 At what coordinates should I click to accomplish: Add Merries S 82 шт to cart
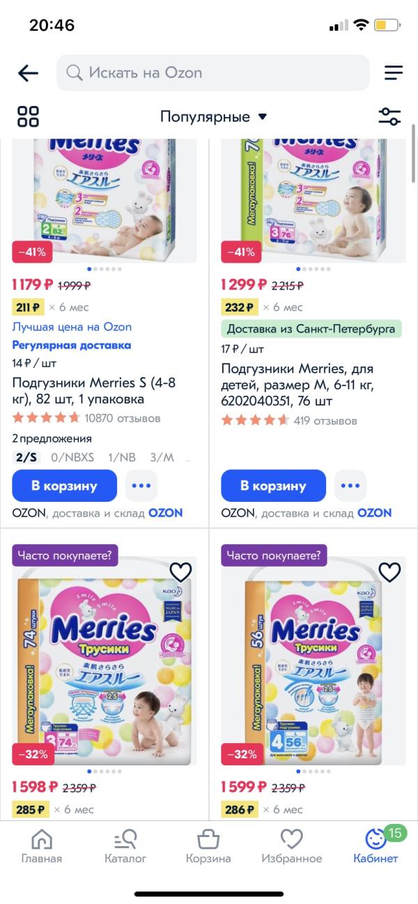click(64, 486)
